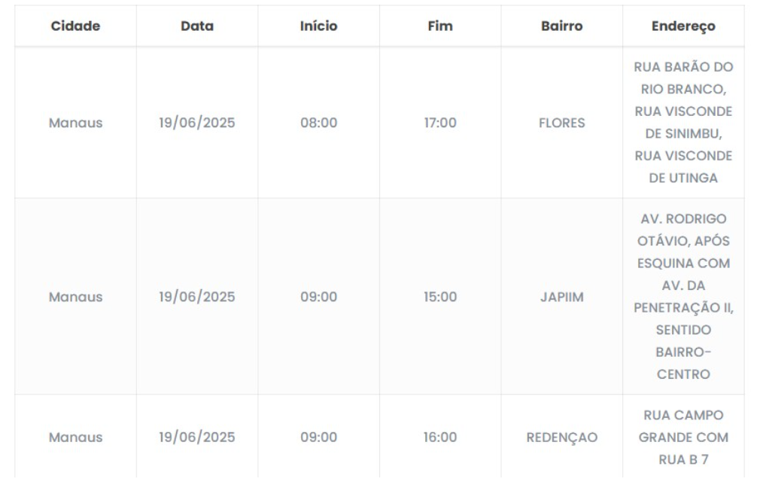Select the JAPIIM bairro cell

pos(562,297)
